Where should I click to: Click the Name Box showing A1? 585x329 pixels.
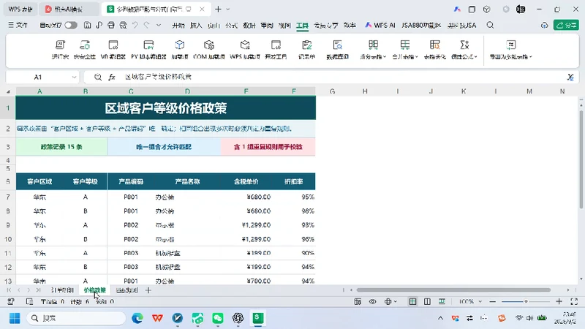point(38,77)
